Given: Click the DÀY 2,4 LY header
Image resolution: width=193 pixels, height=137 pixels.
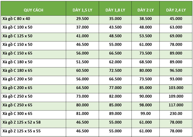Looking at the screenshot, I should tap(176, 10).
